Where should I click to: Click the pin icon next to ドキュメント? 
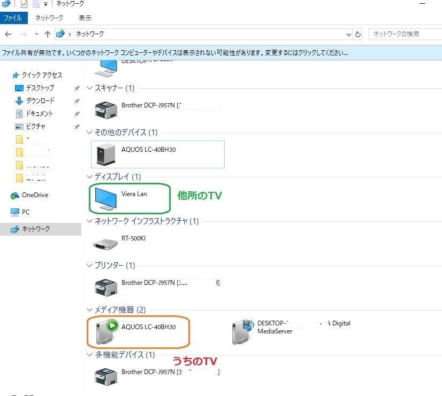point(77,114)
